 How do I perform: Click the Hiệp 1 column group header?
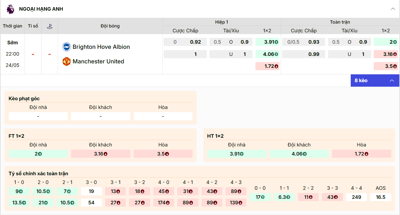pos(222,22)
